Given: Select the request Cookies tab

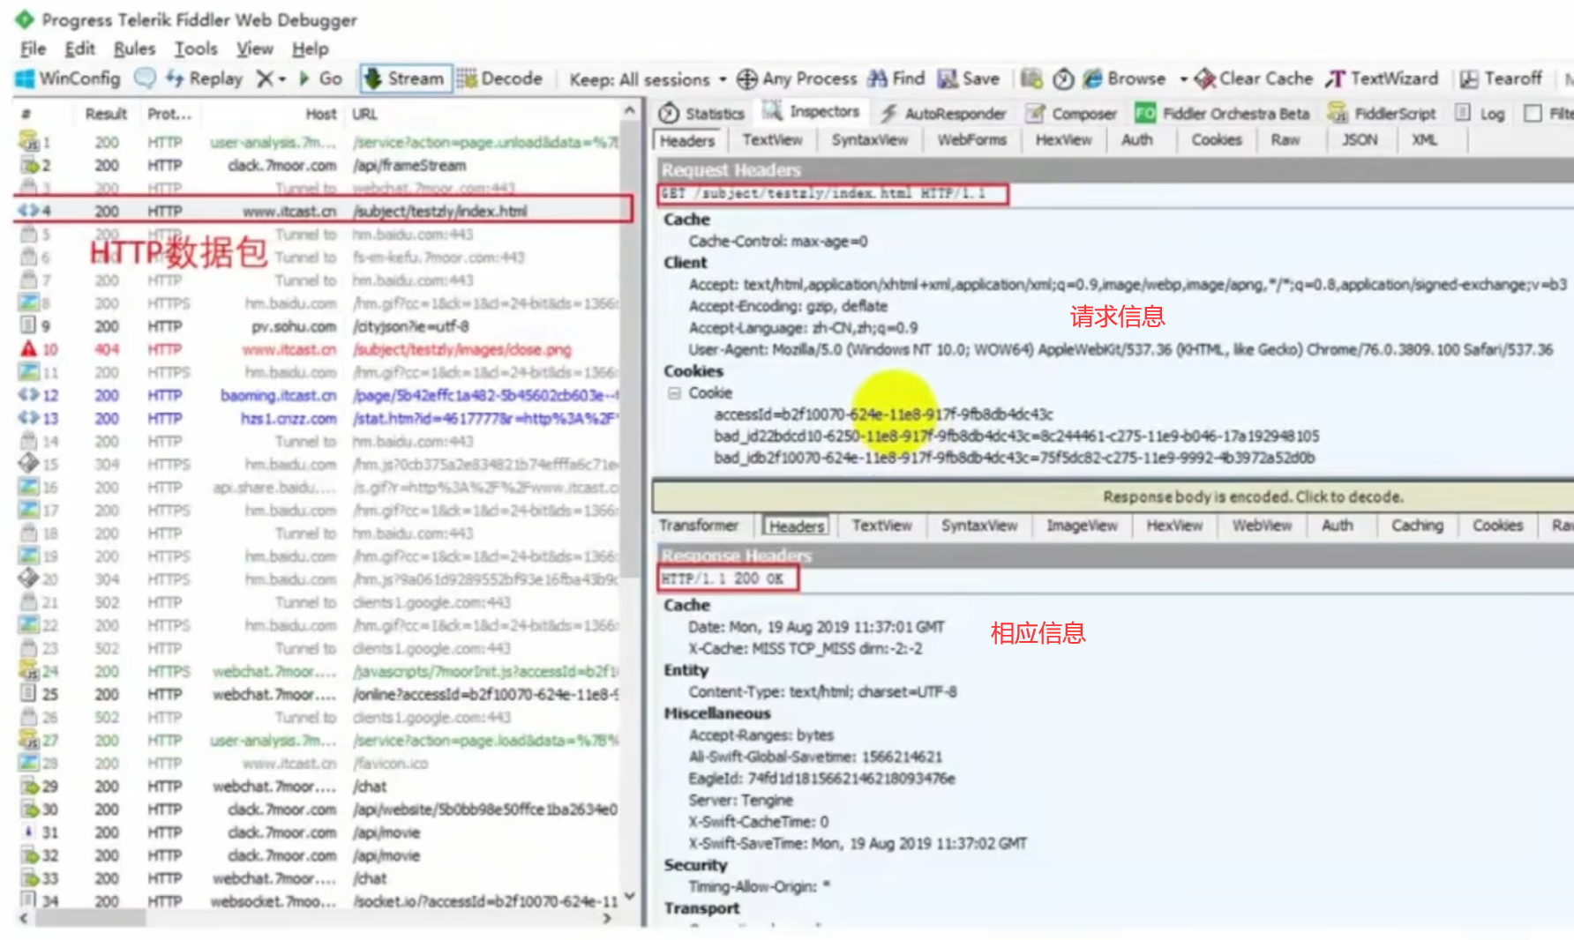Looking at the screenshot, I should pos(1216,140).
